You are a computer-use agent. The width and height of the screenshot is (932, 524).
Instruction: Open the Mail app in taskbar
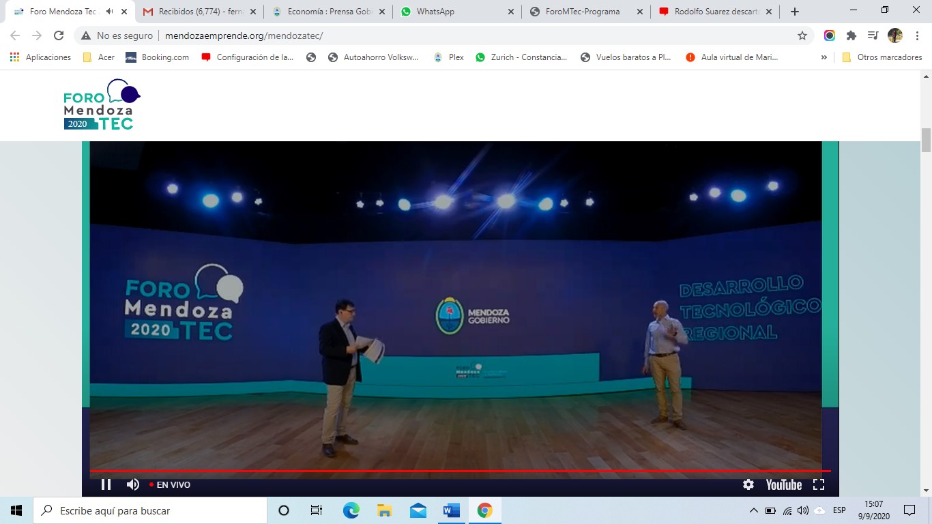tap(418, 510)
